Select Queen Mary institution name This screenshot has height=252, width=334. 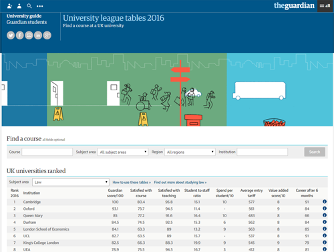tap(33, 216)
